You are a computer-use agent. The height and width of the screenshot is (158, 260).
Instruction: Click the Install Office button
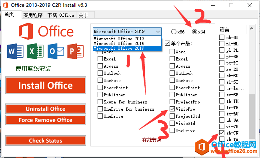(46, 85)
